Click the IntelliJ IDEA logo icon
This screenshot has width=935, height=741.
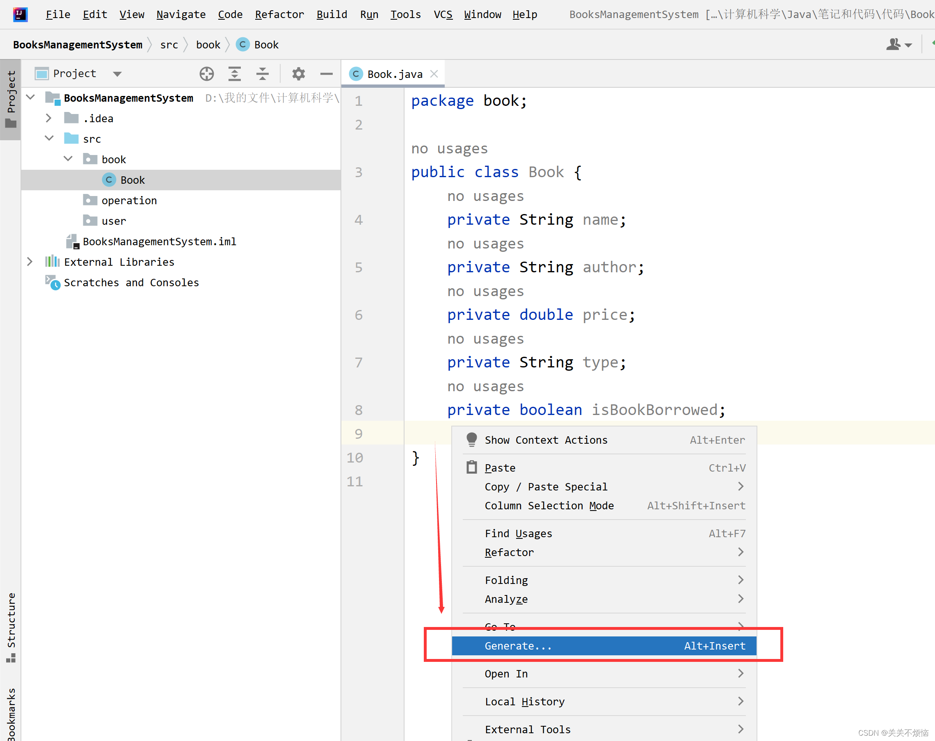20,14
